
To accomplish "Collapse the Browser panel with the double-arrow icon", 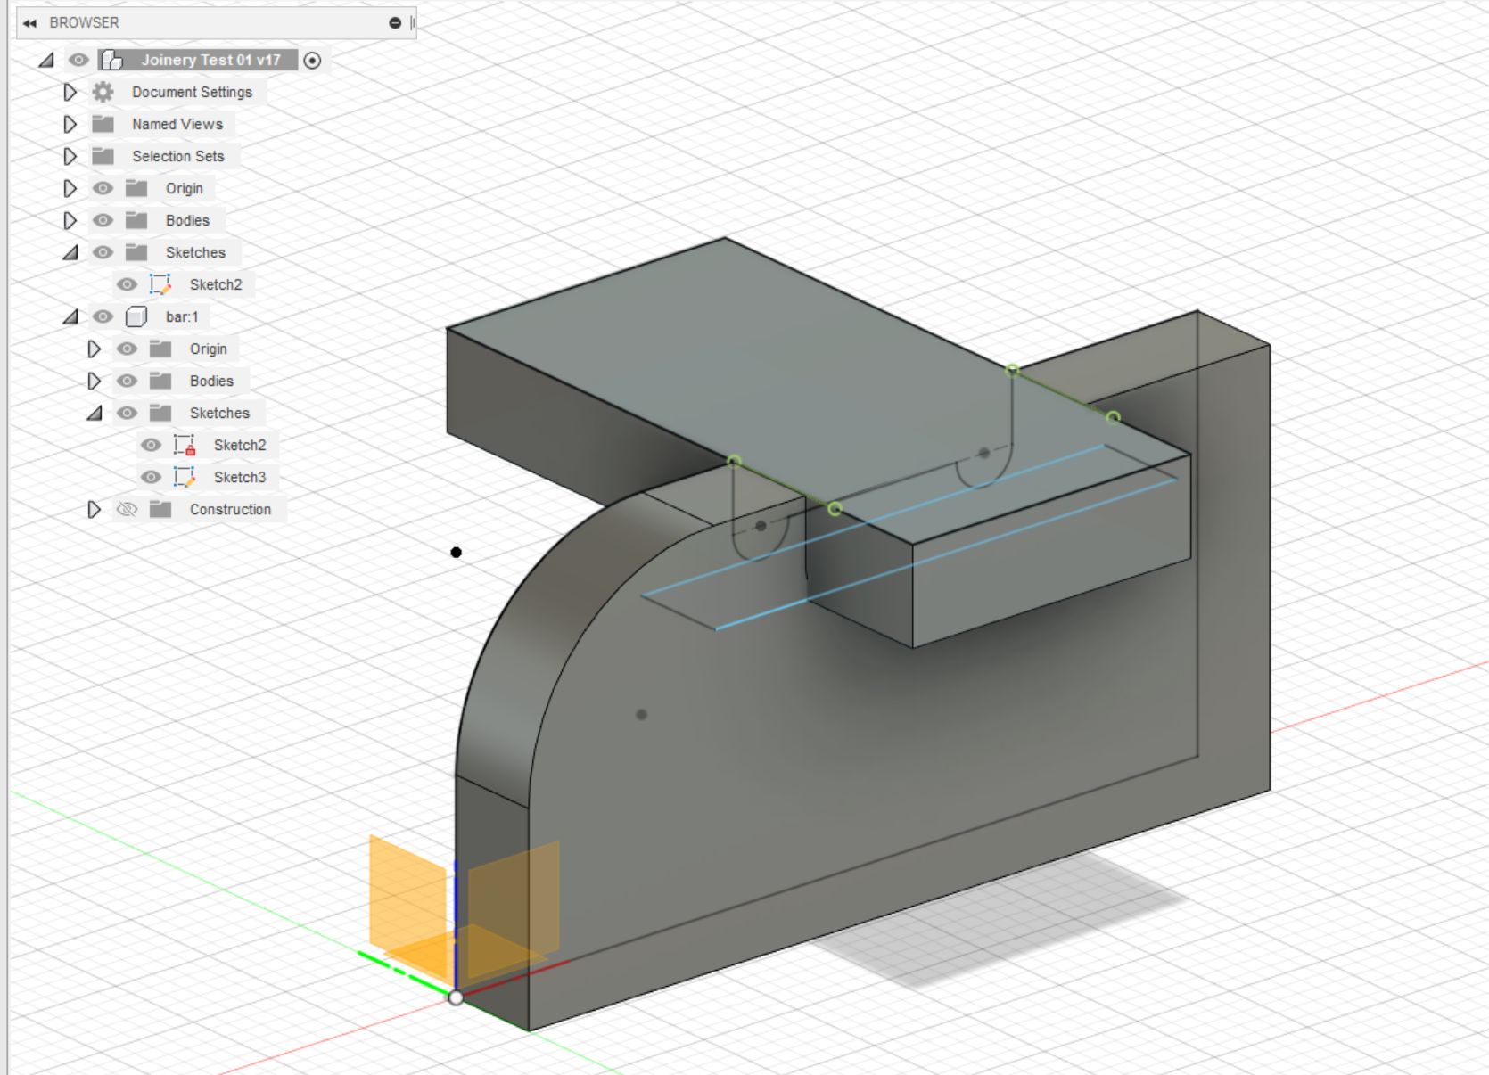I will click(x=29, y=23).
